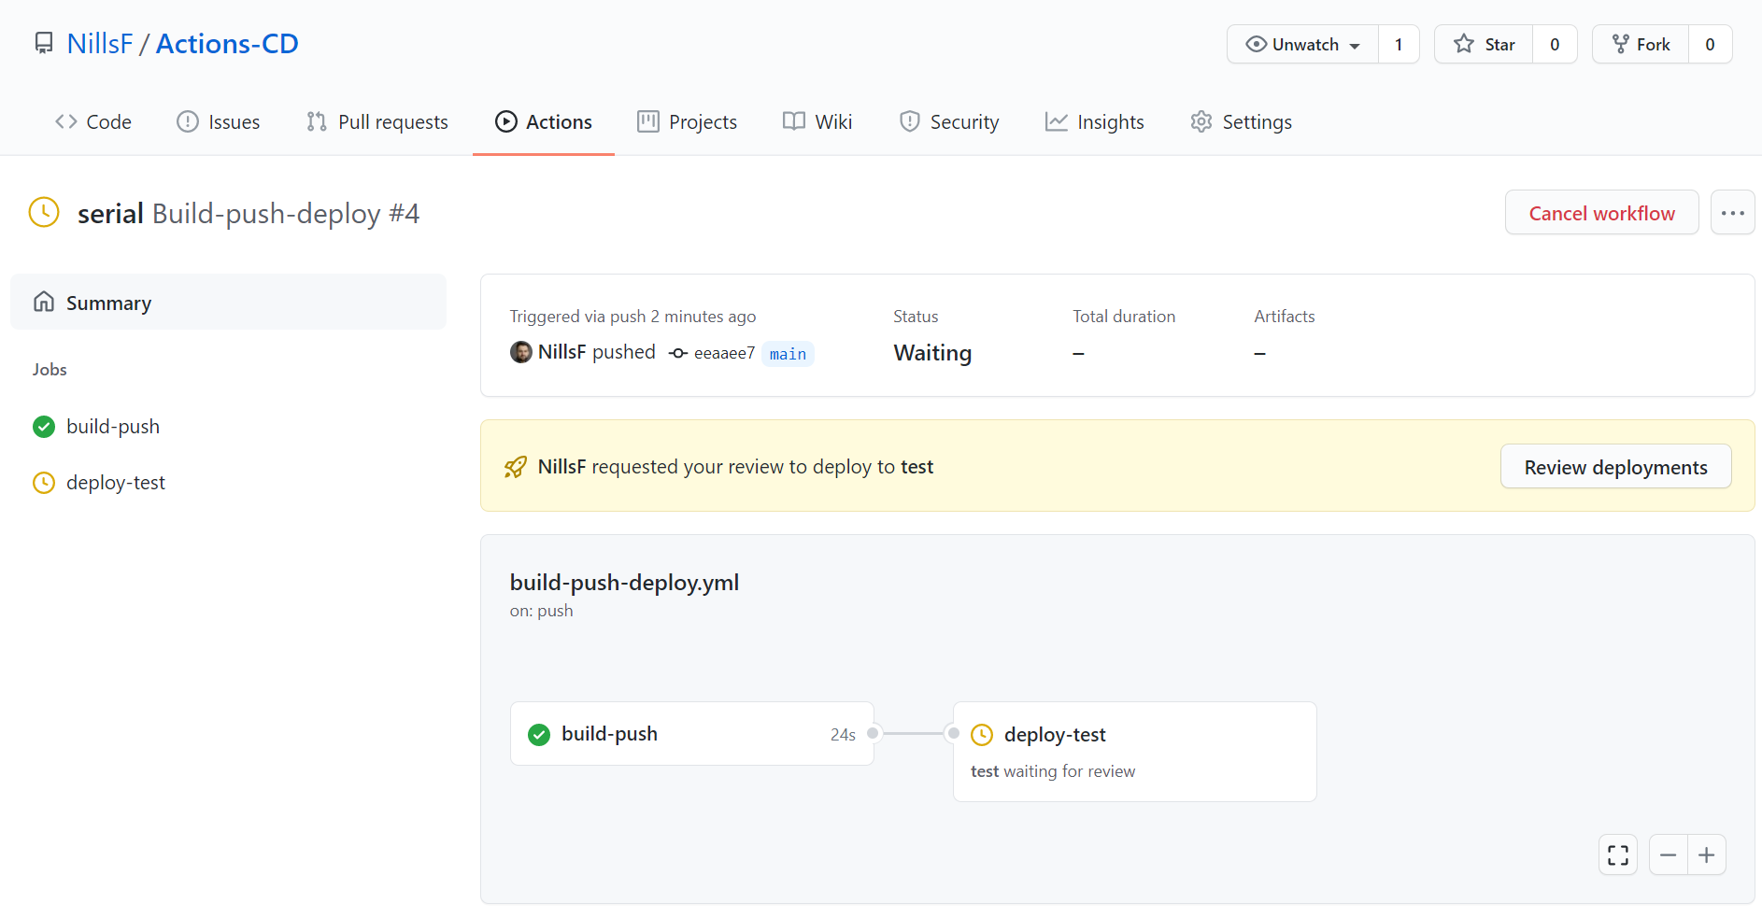The height and width of the screenshot is (917, 1762).
Task: Click the book icon next to NillsF repository name
Action: (x=44, y=42)
